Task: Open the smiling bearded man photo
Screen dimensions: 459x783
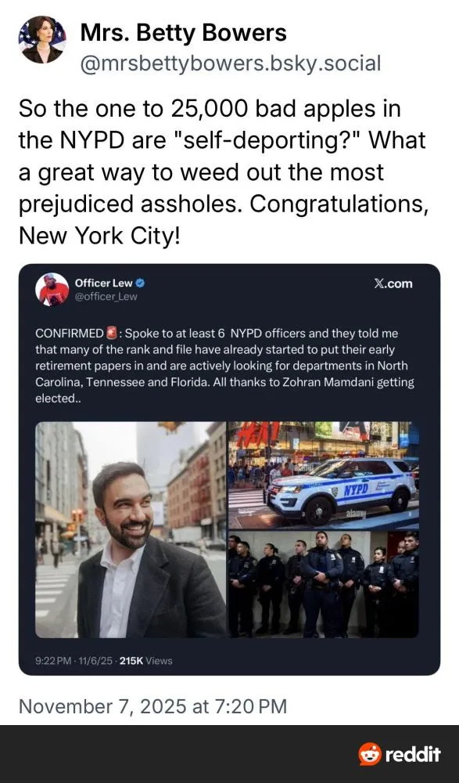Action: pyautogui.click(x=131, y=529)
